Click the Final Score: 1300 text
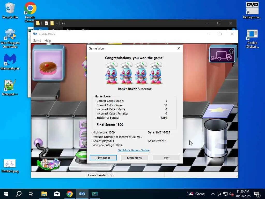The image size is (265, 199). pos(110,125)
